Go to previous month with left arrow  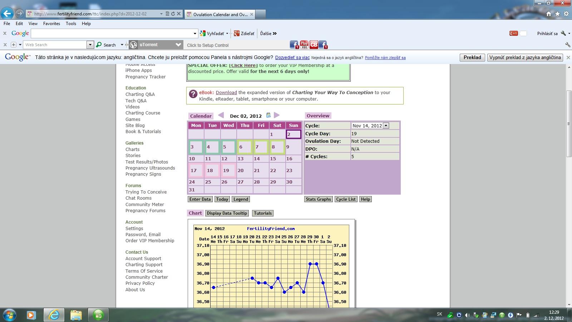tap(221, 115)
